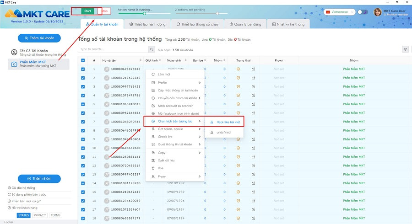Screen dimensions: 412x224
Task: Open the filter funnel icon
Action: click(405, 49)
